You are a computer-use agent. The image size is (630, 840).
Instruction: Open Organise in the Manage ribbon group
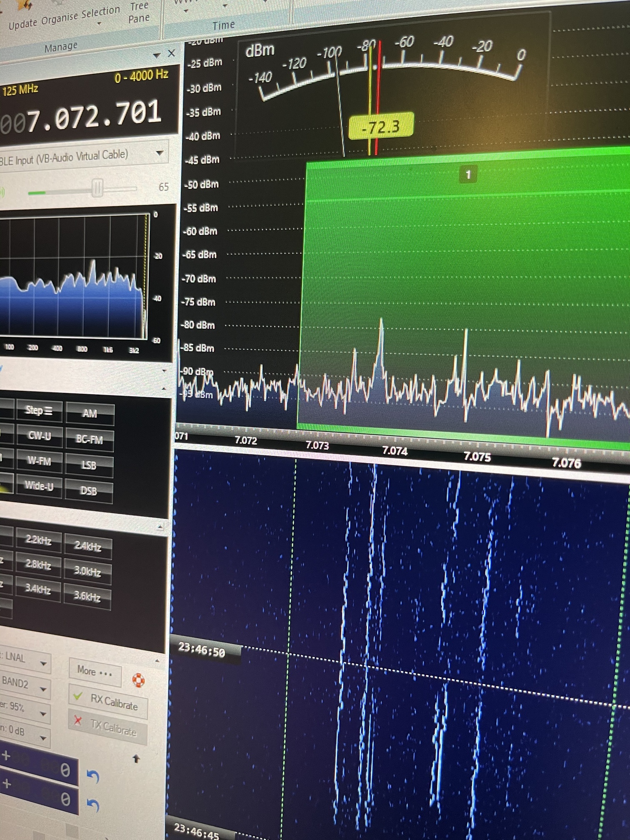[60, 18]
